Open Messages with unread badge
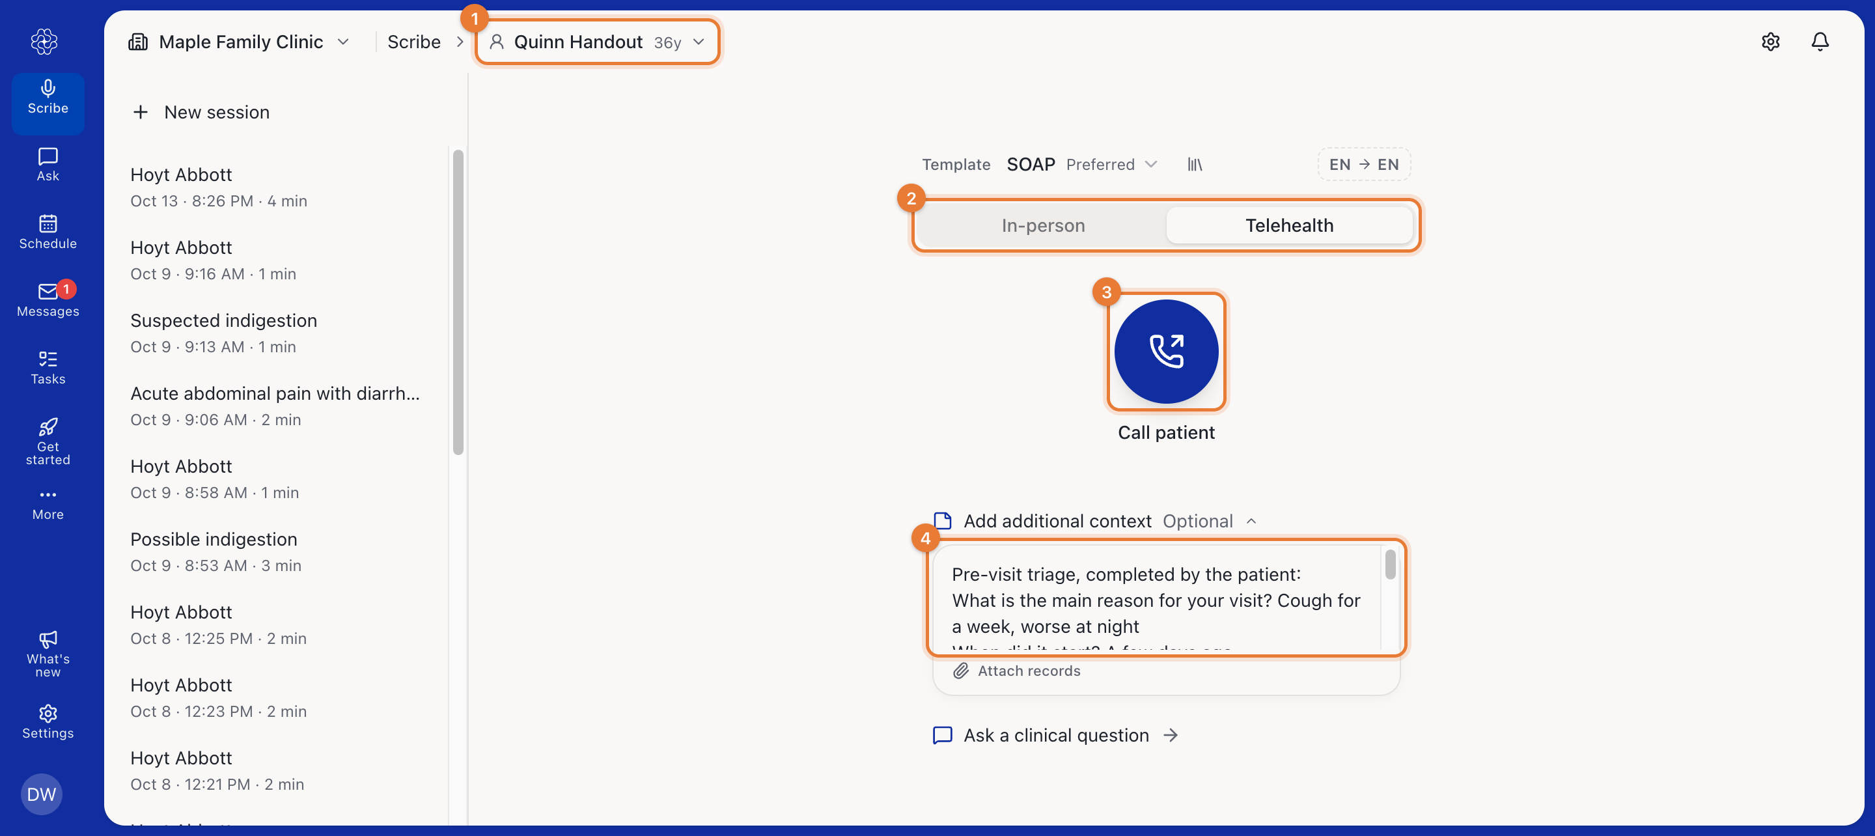This screenshot has width=1875, height=836. [x=48, y=300]
